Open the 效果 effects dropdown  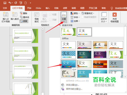click(75, 21)
